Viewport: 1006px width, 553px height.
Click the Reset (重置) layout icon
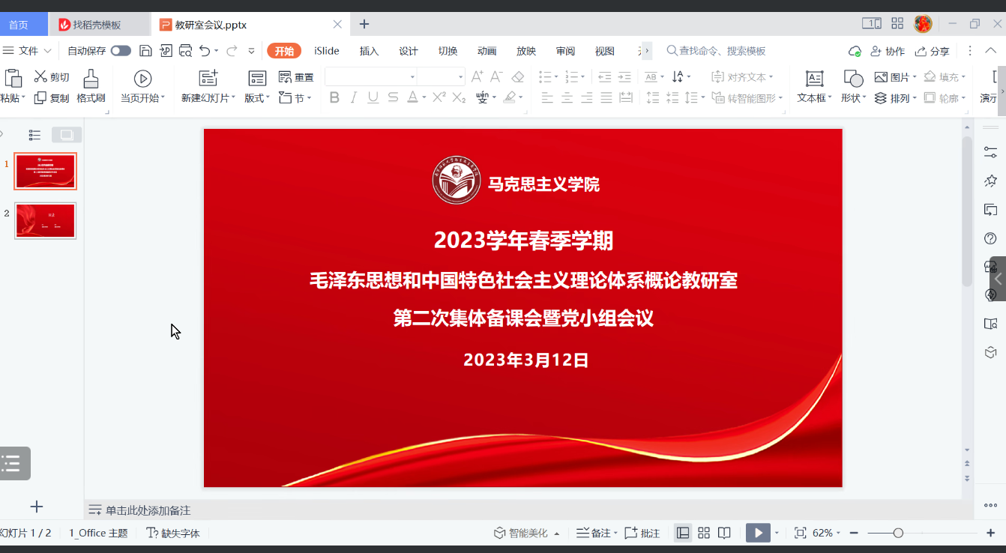point(286,77)
